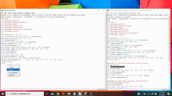Open File Explorer from the taskbar
172x96 pixels.
coord(69,94)
